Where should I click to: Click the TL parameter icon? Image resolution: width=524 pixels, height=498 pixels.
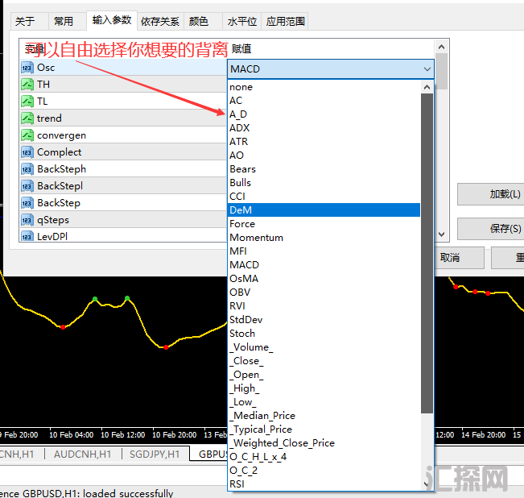pos(27,102)
